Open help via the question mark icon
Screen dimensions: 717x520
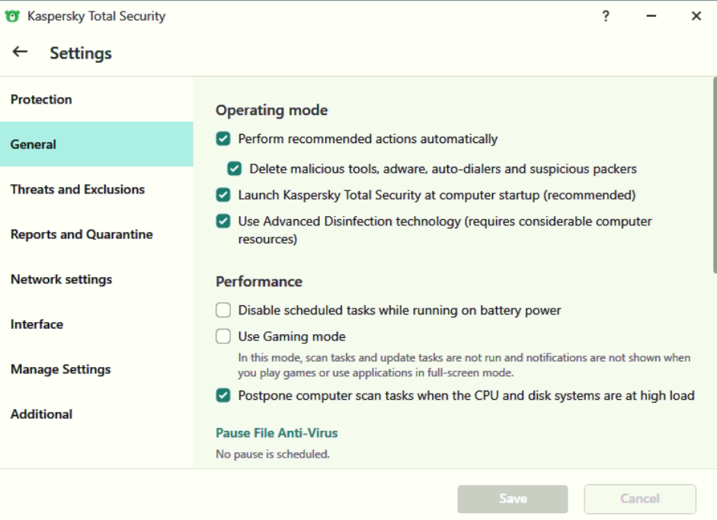pos(606,16)
